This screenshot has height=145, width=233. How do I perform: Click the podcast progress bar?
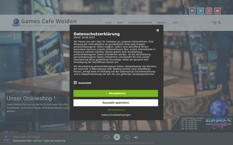point(116,143)
